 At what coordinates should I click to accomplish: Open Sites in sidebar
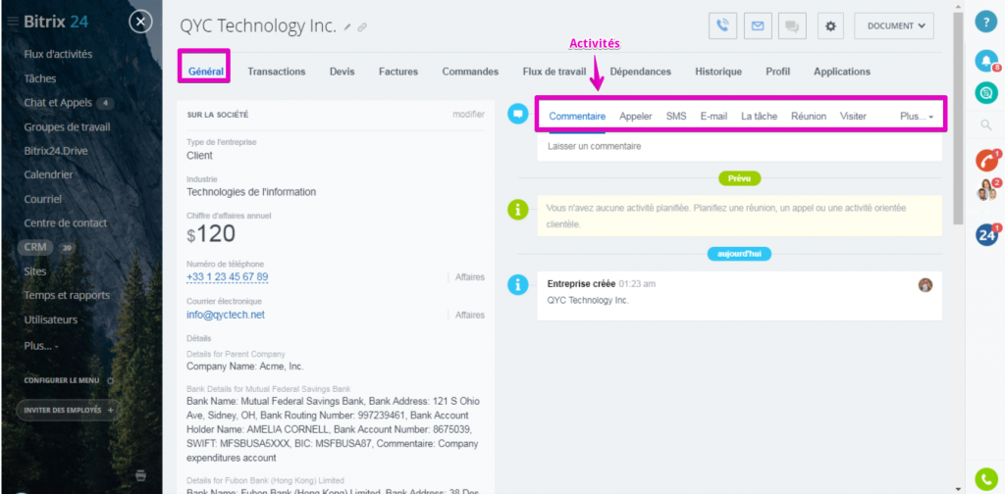(34, 272)
